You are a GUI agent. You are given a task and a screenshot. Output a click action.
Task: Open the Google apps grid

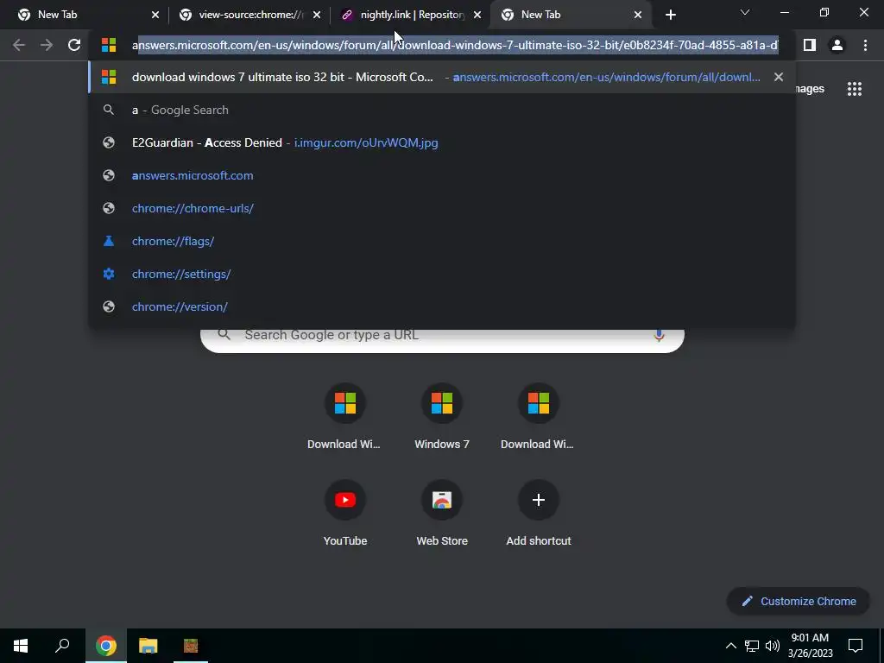click(x=854, y=89)
